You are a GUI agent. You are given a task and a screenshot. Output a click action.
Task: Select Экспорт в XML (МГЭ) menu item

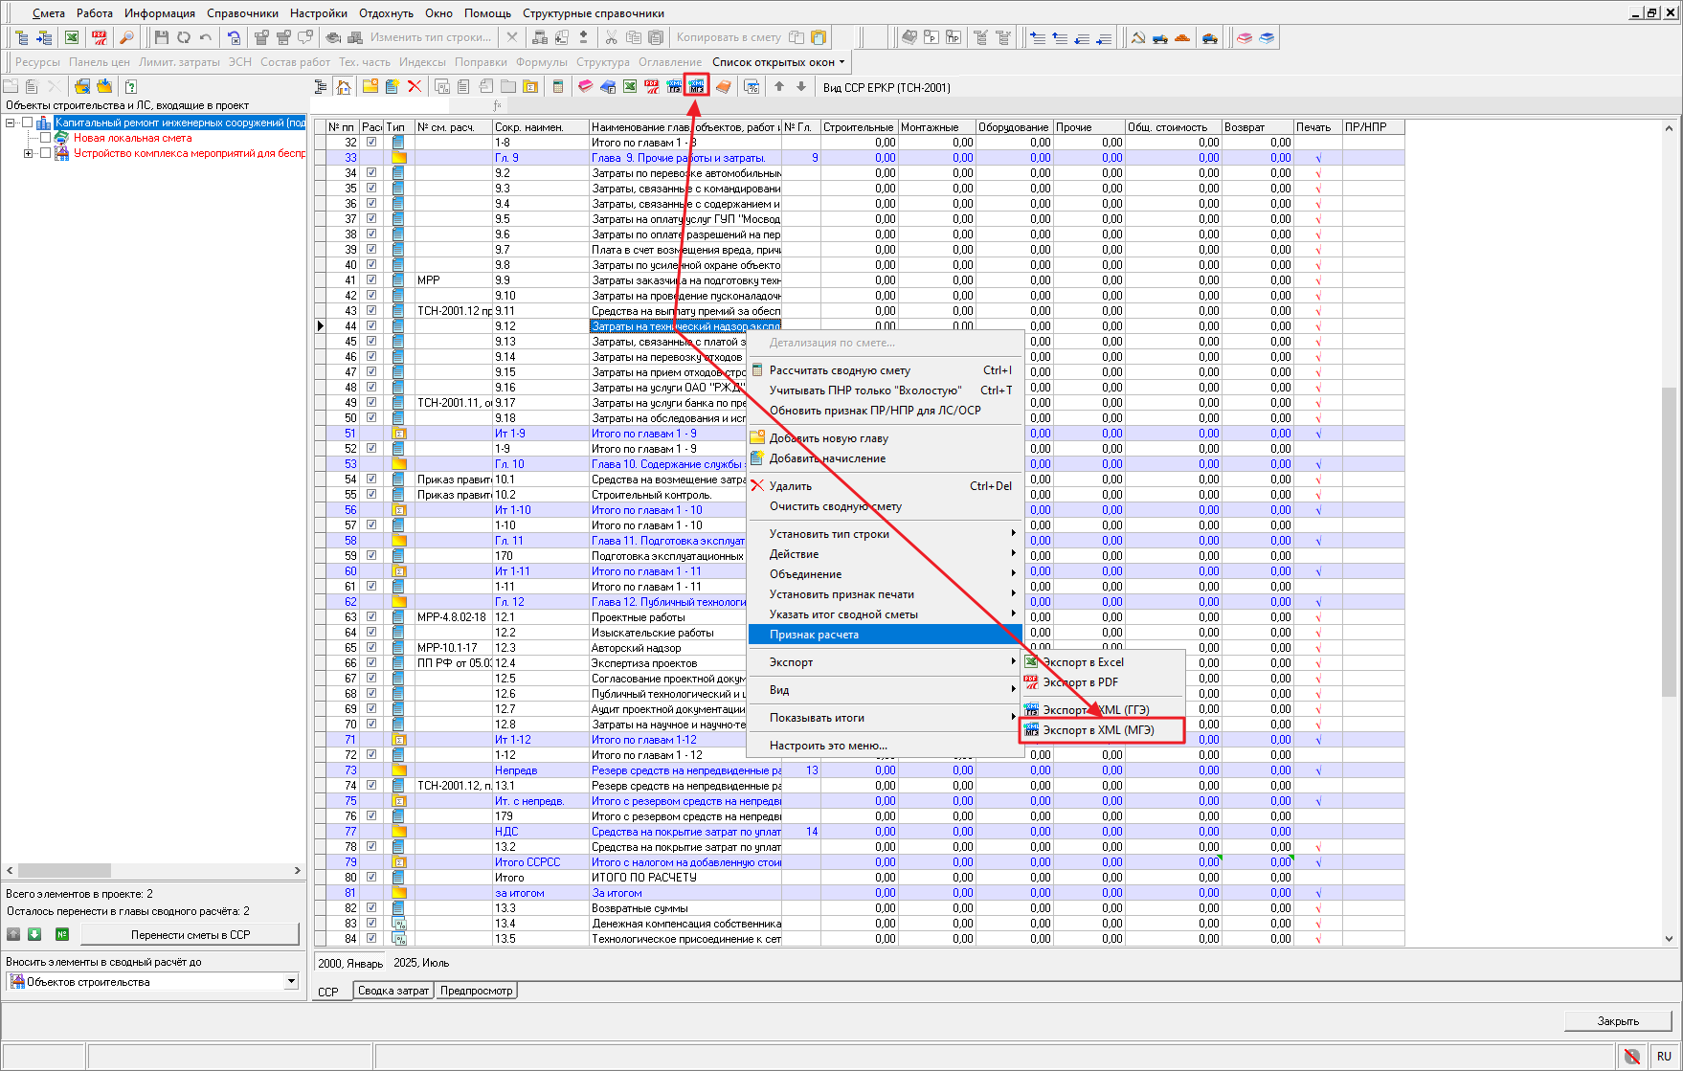click(x=1098, y=730)
